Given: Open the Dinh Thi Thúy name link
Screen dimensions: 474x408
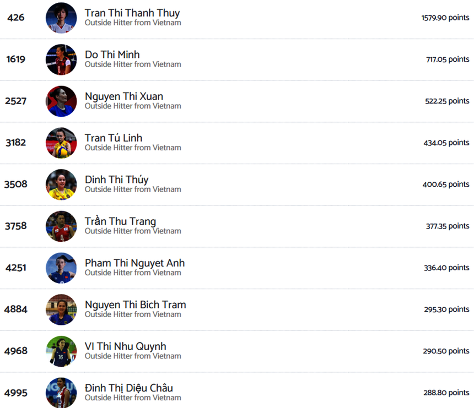Looking at the screenshot, I should (x=116, y=179).
